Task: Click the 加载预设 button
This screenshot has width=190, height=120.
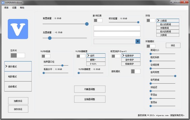Action: tap(18, 101)
